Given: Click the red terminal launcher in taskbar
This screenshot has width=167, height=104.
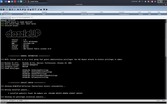Looking at the screenshot, I should pyautogui.click(x=15, y=2).
